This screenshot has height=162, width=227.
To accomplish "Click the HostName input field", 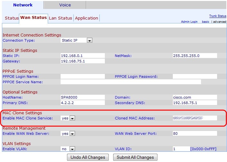I will (x=83, y=97).
